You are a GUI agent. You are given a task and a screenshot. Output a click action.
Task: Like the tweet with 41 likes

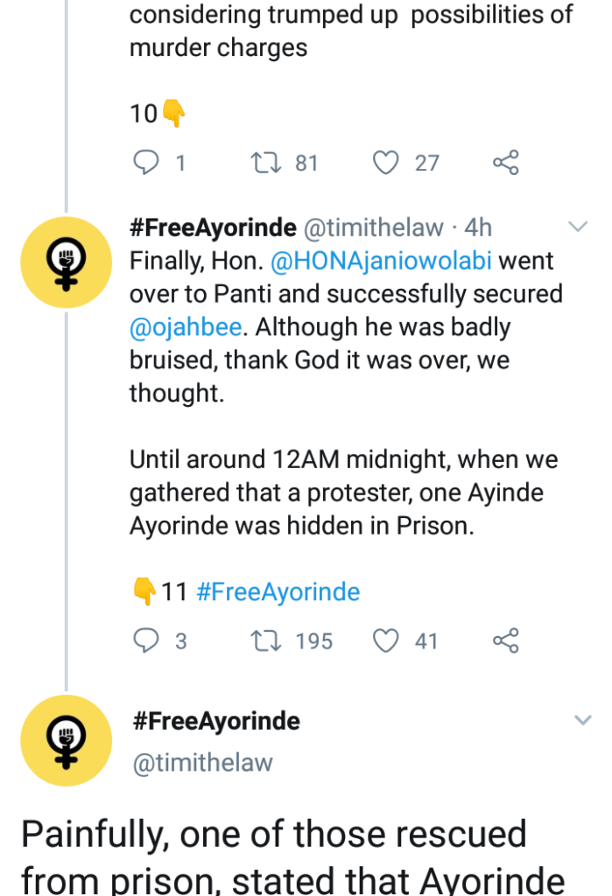point(386,641)
